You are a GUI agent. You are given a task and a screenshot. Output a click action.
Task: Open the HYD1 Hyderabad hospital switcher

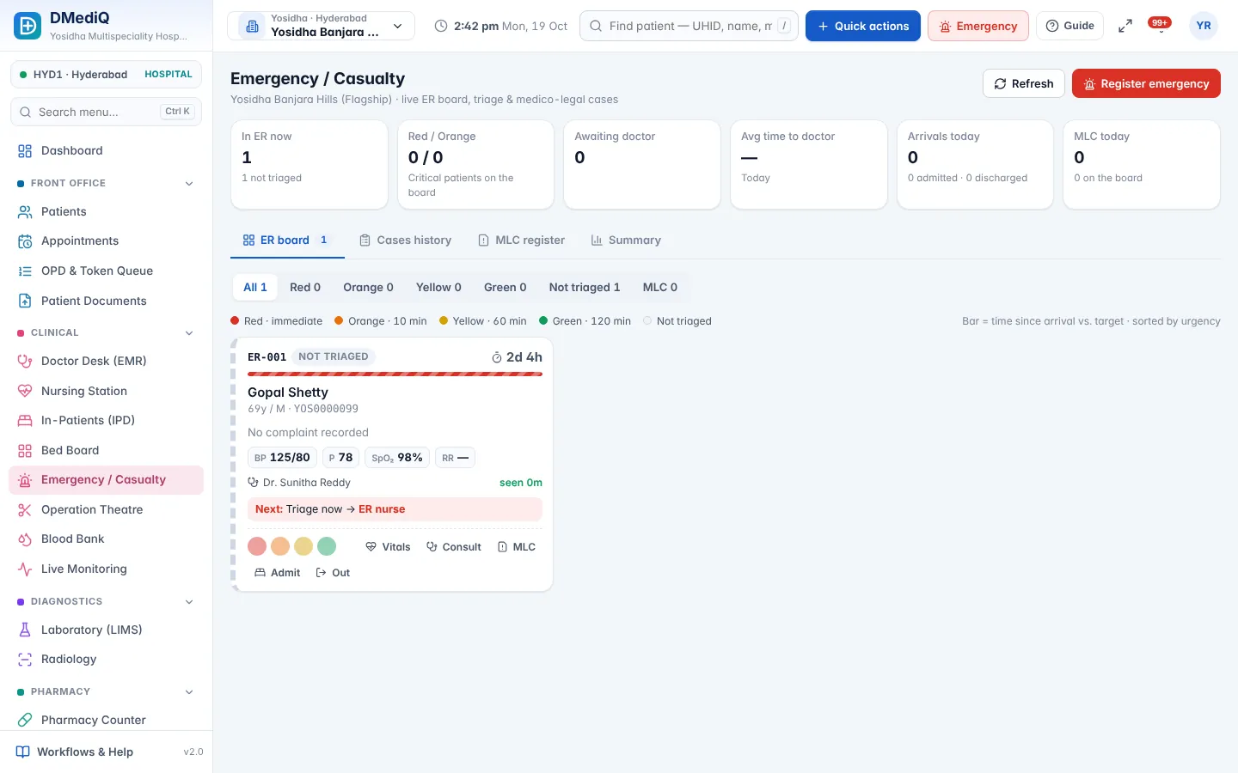click(x=106, y=75)
